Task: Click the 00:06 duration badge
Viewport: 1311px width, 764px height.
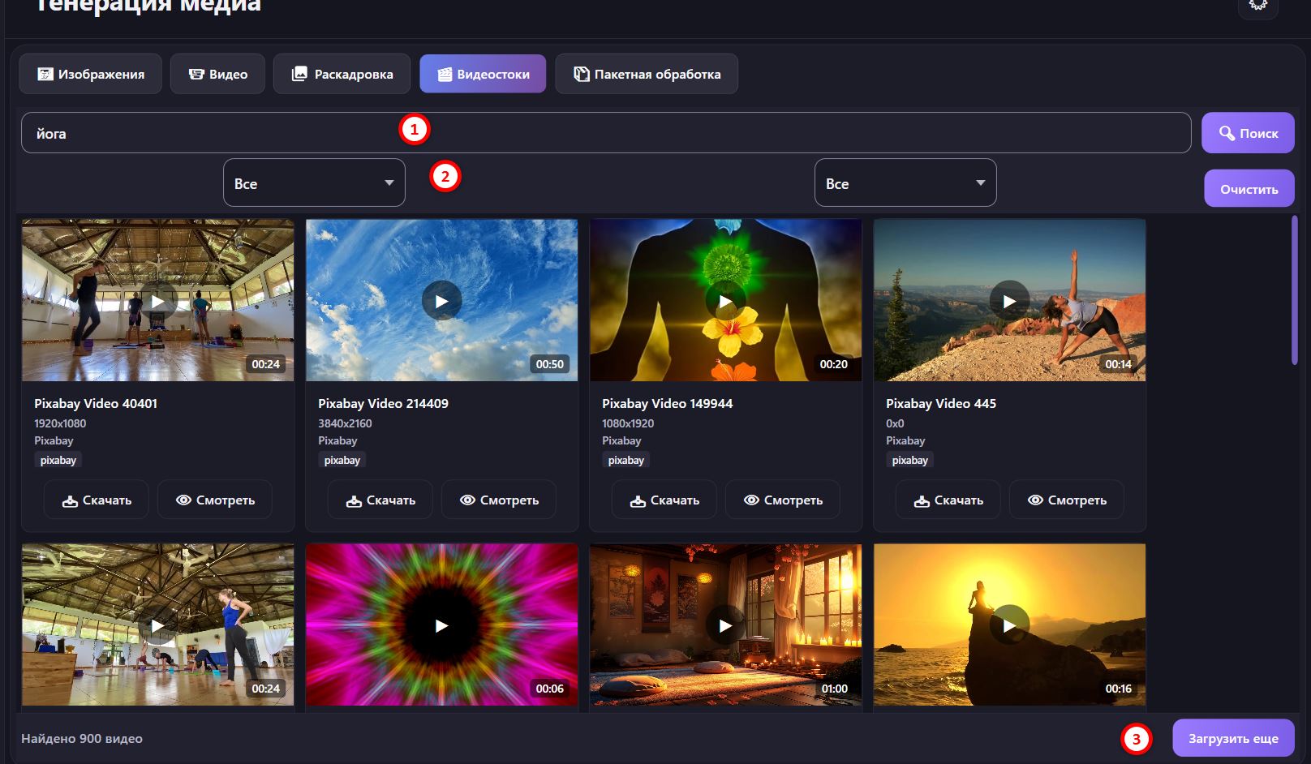Action: point(550,689)
